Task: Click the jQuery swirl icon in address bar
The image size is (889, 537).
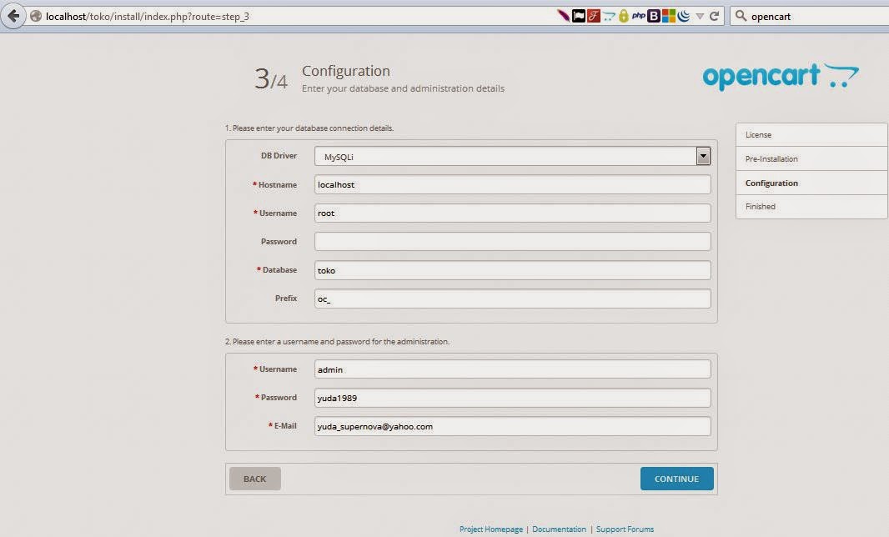Action: (684, 16)
